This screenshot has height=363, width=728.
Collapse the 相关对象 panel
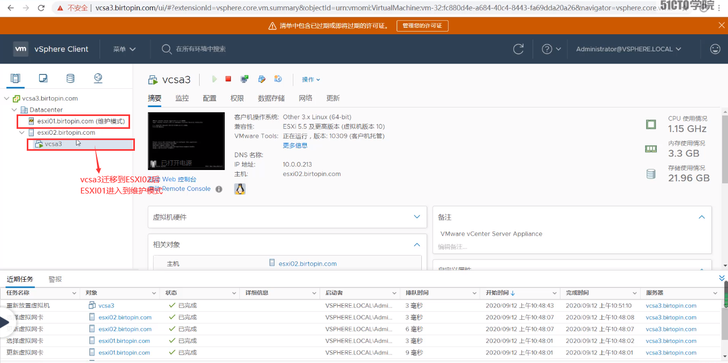click(x=417, y=244)
